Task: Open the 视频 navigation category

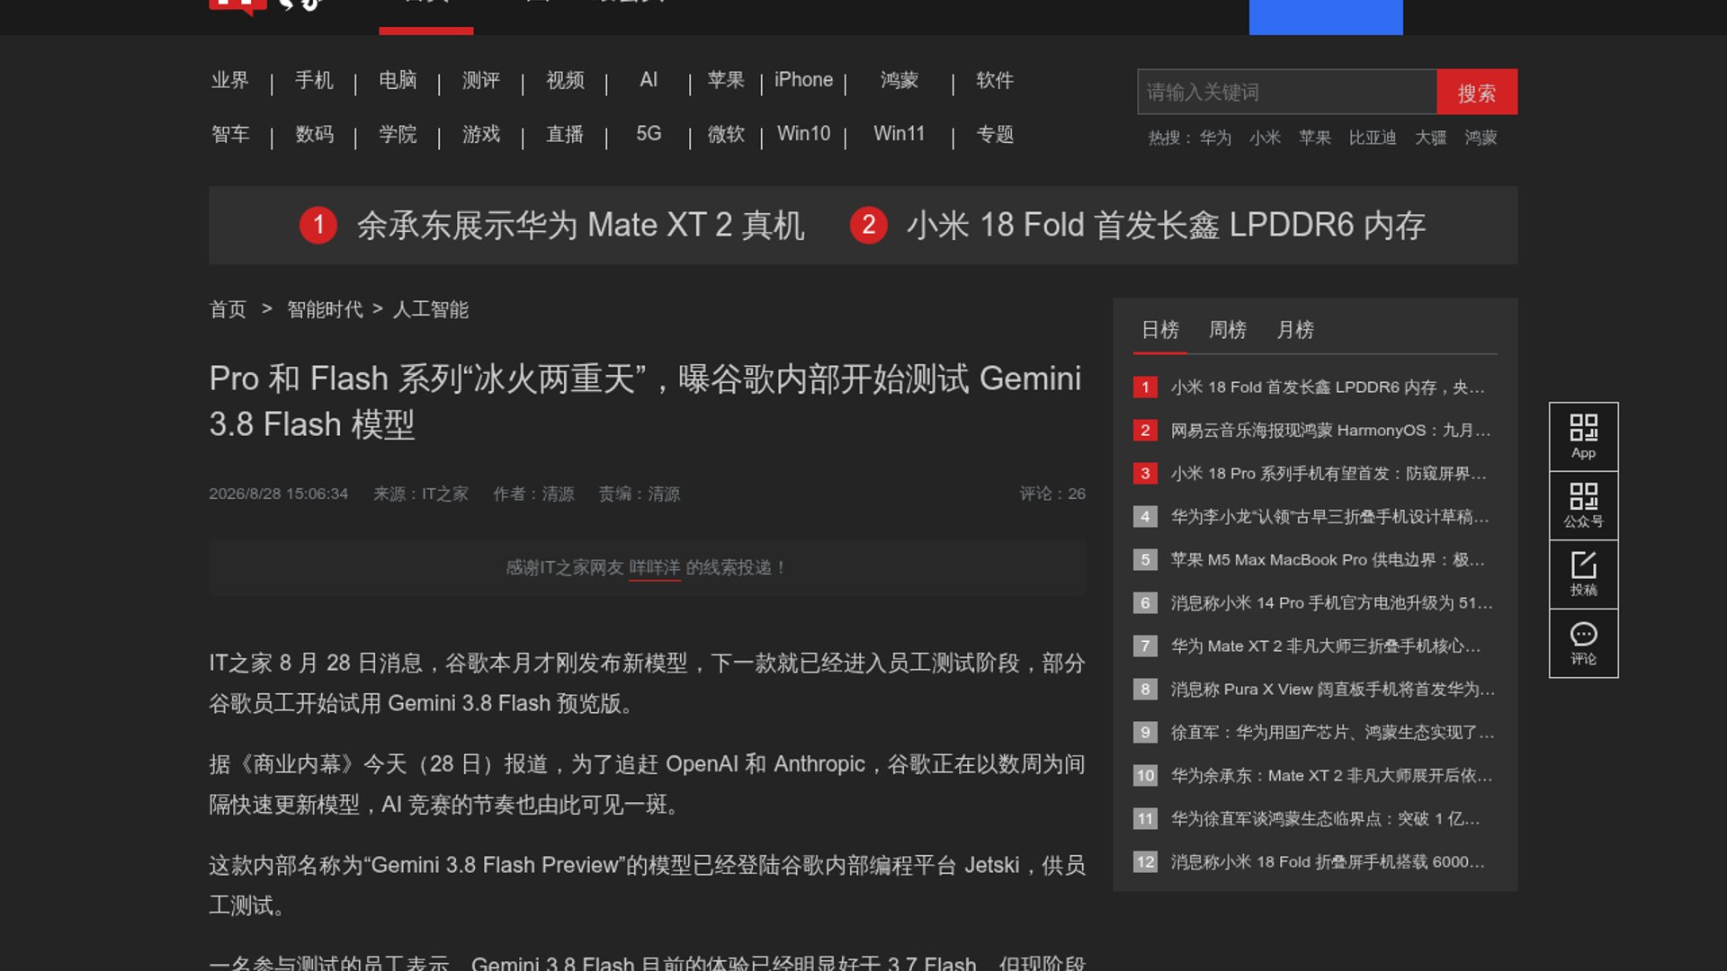Action: click(x=565, y=80)
